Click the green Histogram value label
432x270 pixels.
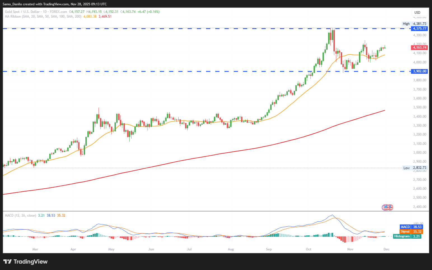tap(407, 236)
